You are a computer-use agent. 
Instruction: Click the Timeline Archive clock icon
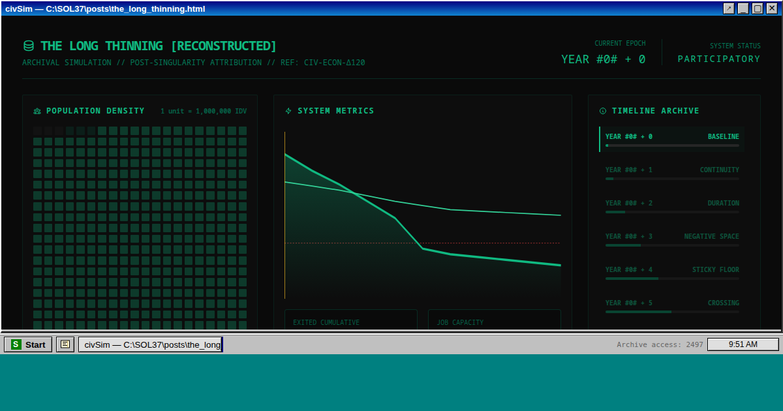click(603, 112)
